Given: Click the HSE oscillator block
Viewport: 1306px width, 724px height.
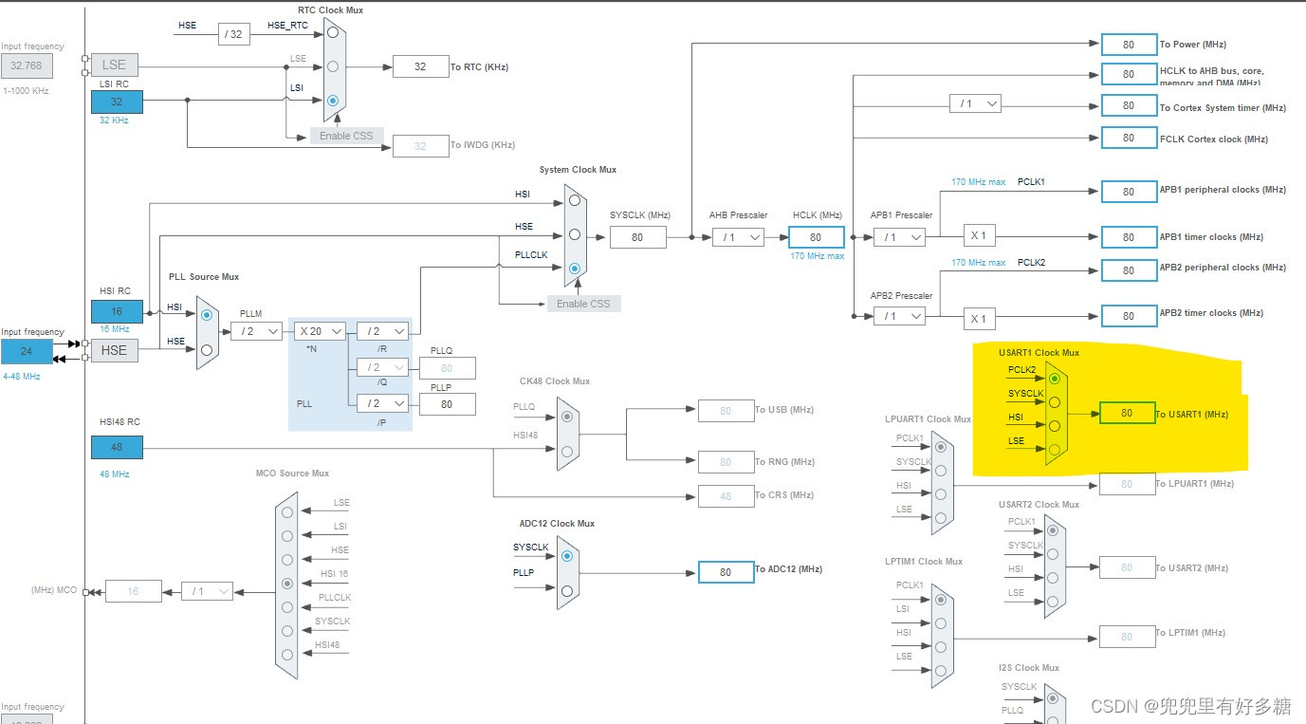Looking at the screenshot, I should point(114,350).
